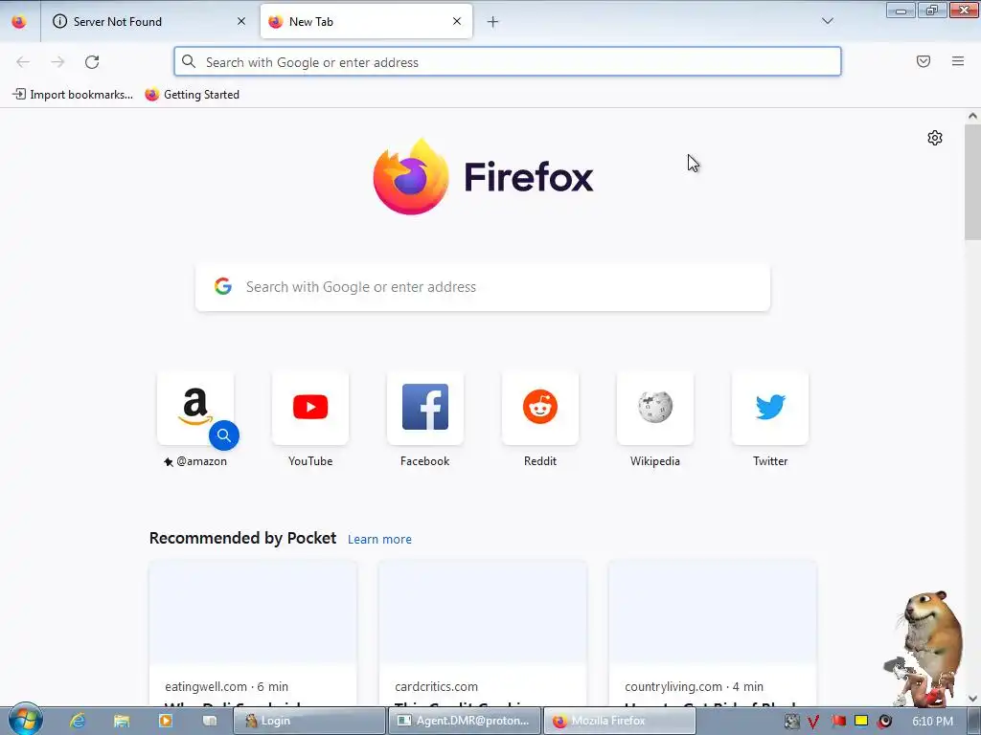Click the Google G icon in search box
This screenshot has width=981, height=735.
(223, 286)
